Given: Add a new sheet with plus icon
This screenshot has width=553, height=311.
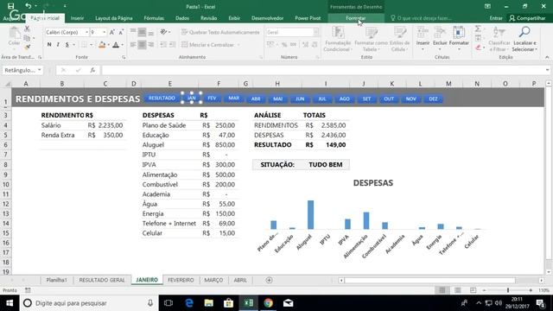Looking at the screenshot, I should pyautogui.click(x=269, y=280).
